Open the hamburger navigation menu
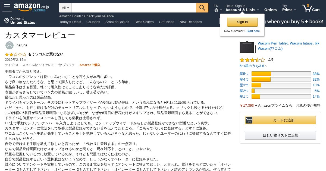 (7, 7)
